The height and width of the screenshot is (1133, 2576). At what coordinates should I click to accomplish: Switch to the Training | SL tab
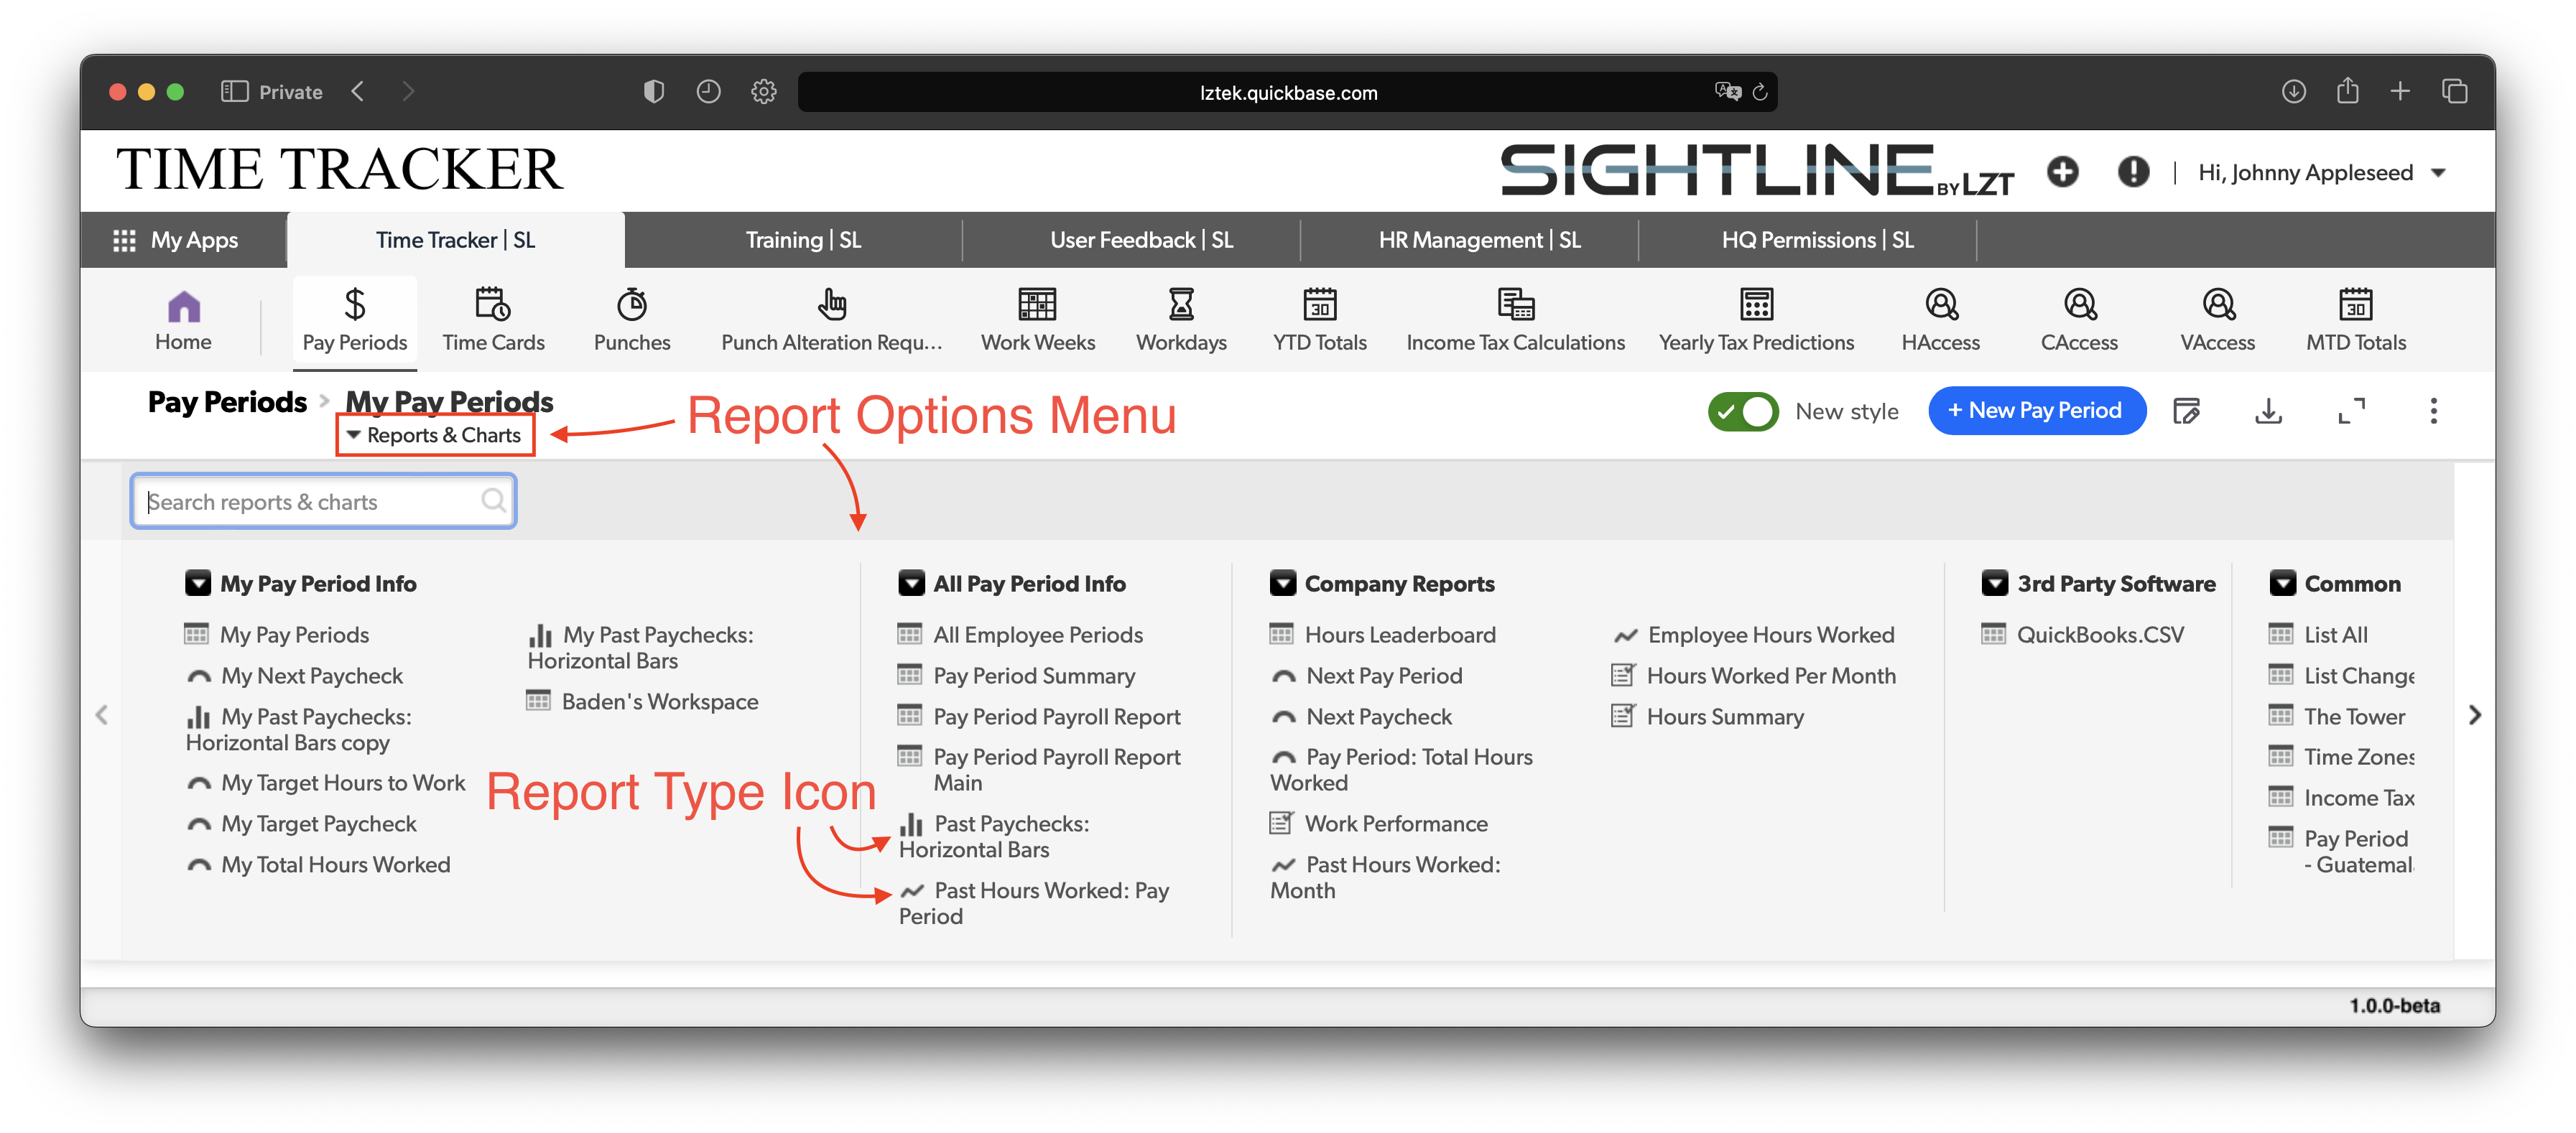[802, 240]
